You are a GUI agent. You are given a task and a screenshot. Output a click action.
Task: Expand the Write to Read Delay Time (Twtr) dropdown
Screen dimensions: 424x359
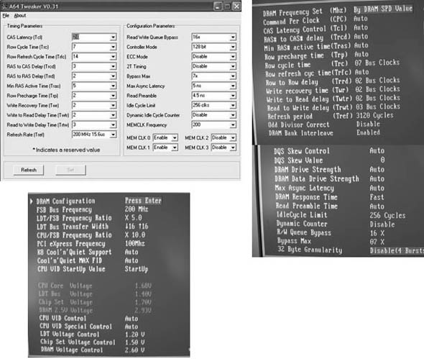[x=114, y=115]
